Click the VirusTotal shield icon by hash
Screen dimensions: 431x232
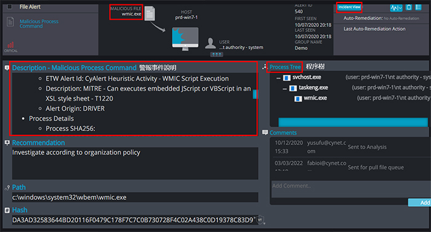tap(260, 220)
